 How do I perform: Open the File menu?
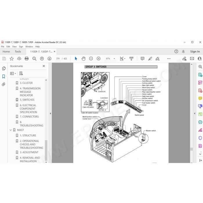point(3,46)
